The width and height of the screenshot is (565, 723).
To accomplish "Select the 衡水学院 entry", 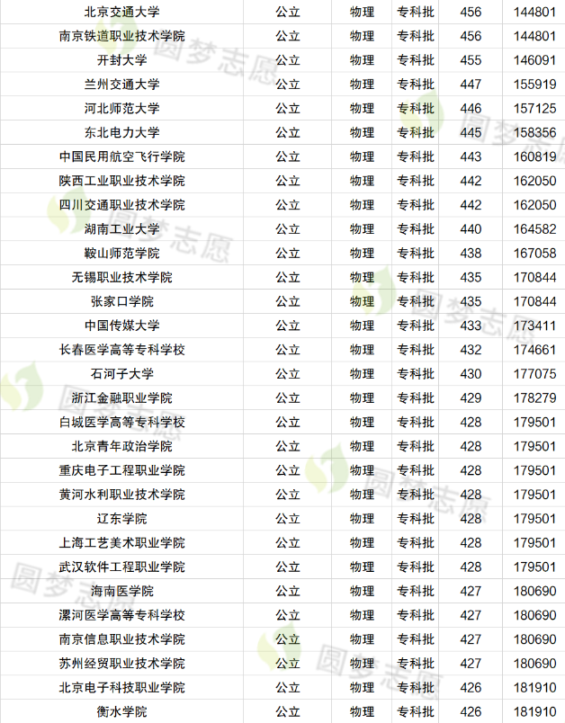I will tap(121, 712).
